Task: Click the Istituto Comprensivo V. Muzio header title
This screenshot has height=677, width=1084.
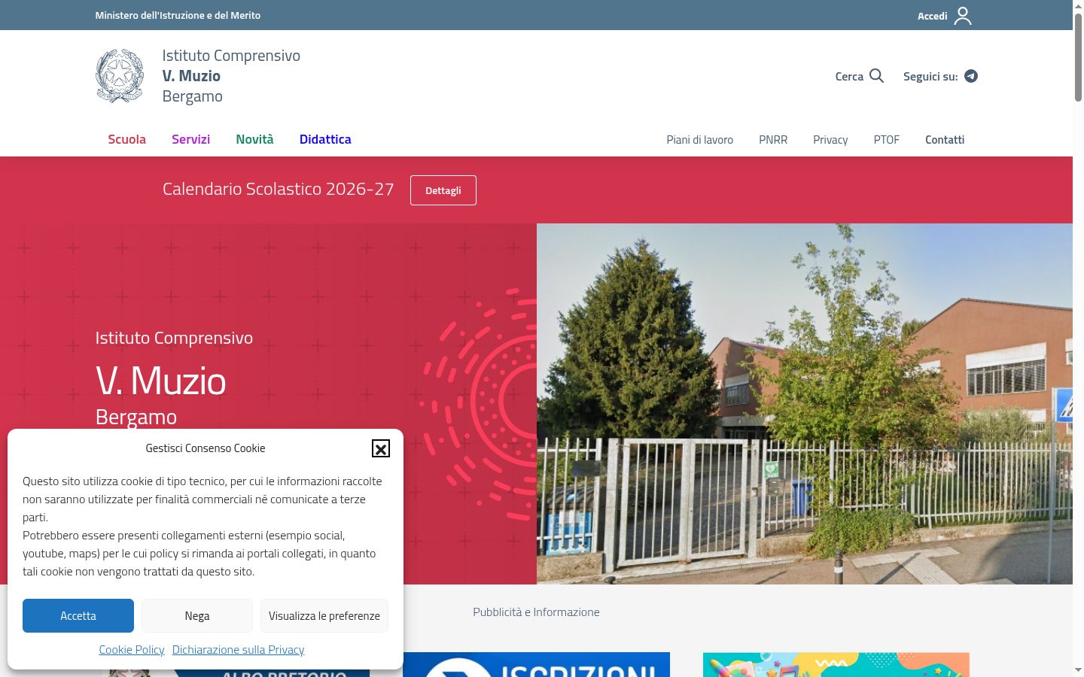Action: (231, 76)
